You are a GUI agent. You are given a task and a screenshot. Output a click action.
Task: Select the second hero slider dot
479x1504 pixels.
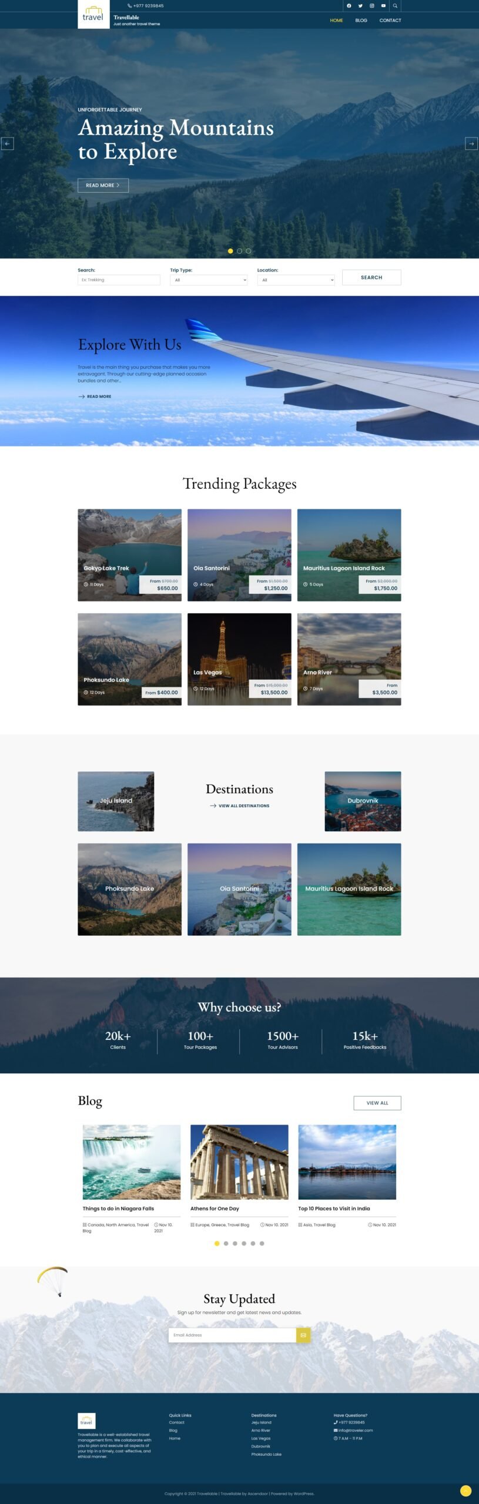pyautogui.click(x=239, y=251)
